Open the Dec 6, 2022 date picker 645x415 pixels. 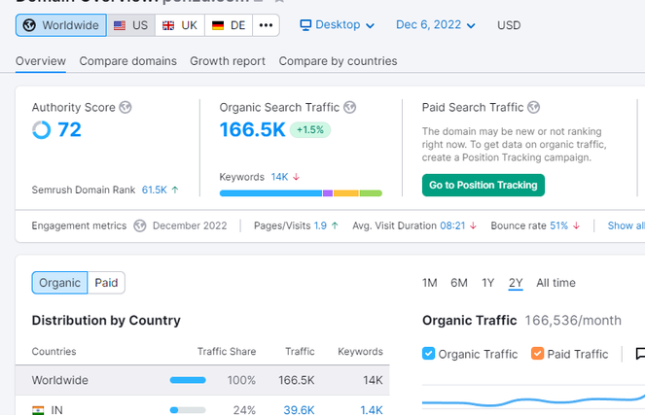coord(436,25)
